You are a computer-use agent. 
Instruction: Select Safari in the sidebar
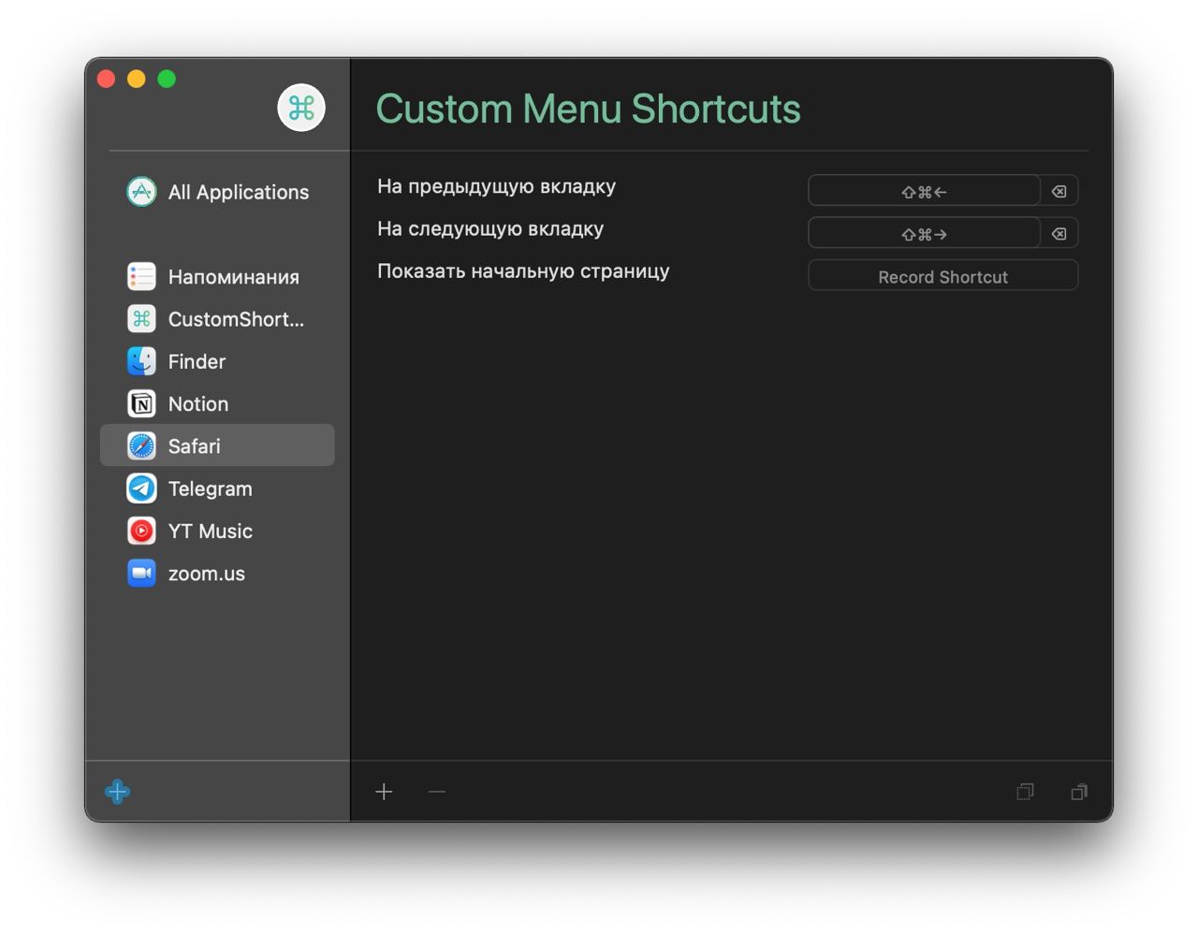click(x=217, y=445)
